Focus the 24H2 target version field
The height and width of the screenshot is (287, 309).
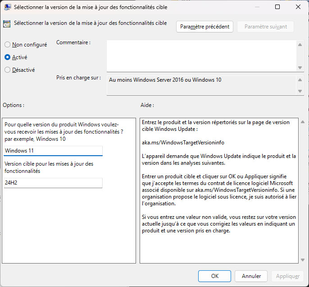click(x=53, y=183)
